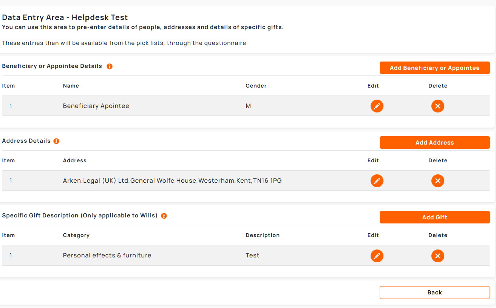
Task: Click the Personal effects & furniture category
Action: coord(107,256)
